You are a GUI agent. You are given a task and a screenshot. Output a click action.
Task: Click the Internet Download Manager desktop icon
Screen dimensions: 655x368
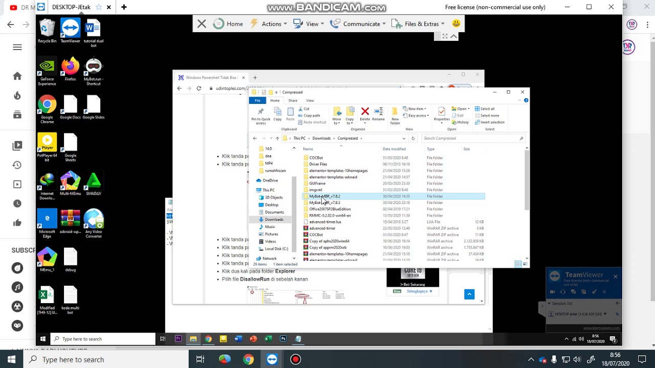47,186
